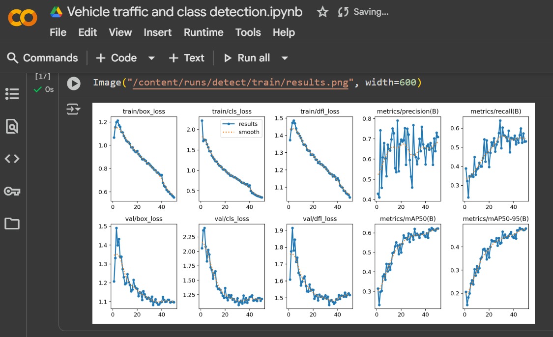This screenshot has width=553, height=337.
Task: Click the Saving... status text
Action: click(x=371, y=12)
